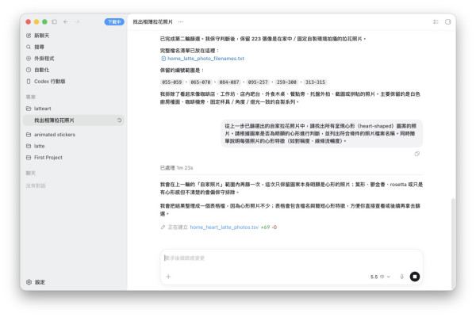Screen dimensions: 476x317
Task: Click the phone icon beside Codex
Action: pos(29,82)
